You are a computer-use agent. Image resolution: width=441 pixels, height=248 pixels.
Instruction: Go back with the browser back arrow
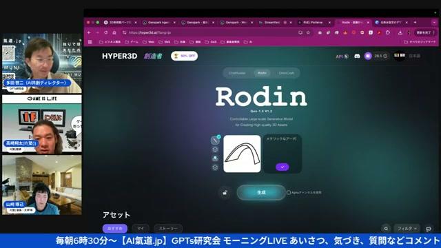point(89,32)
